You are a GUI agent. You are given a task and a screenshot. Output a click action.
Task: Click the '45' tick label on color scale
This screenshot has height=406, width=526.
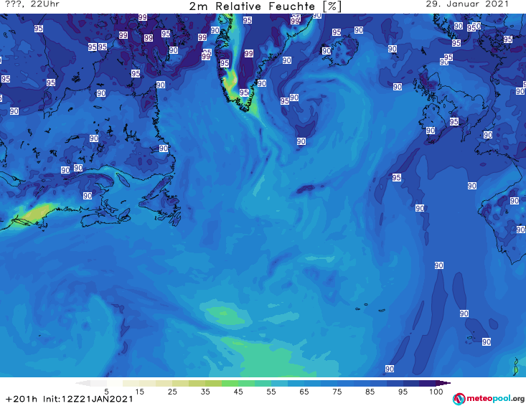[x=238, y=392]
